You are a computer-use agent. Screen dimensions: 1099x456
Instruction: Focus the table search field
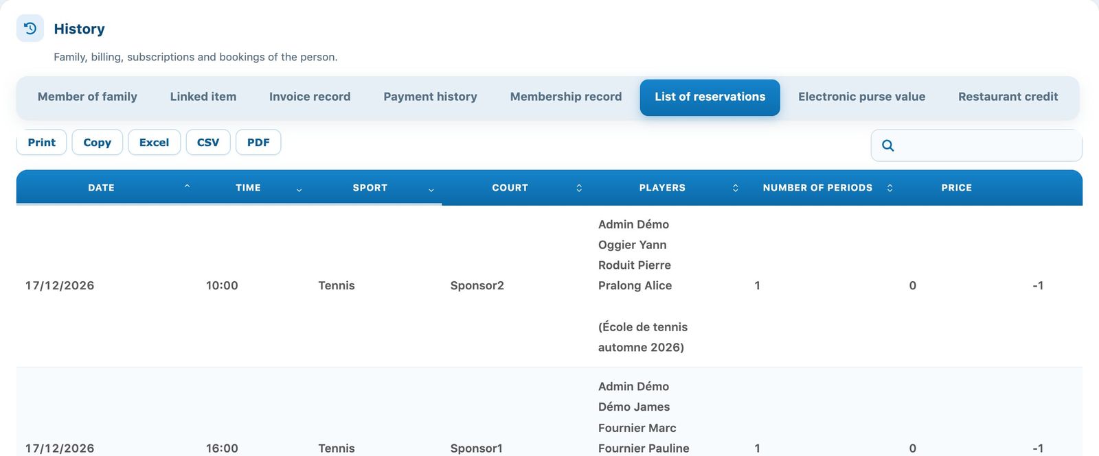pos(976,145)
